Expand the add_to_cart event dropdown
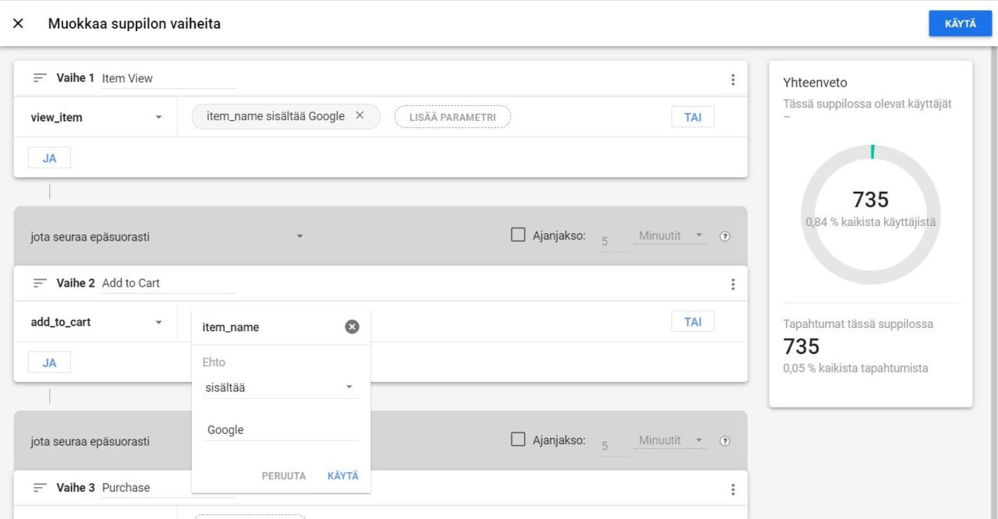 coord(159,323)
